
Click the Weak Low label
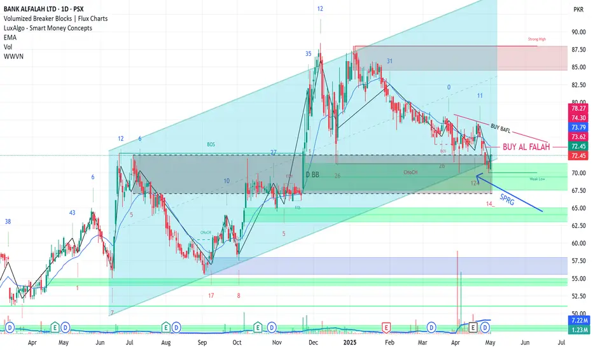pos(537,179)
